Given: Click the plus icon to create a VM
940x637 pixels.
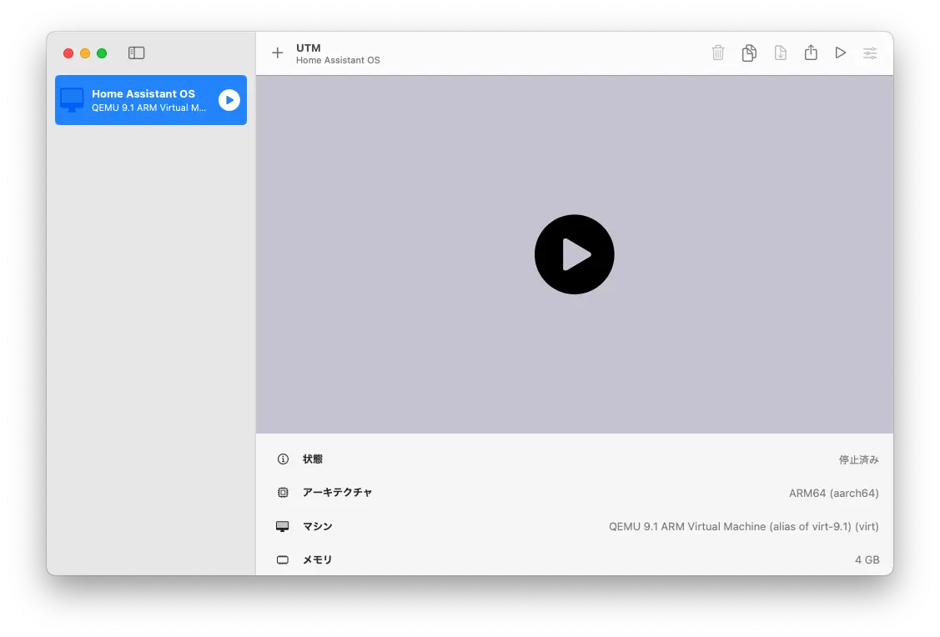Looking at the screenshot, I should pos(277,53).
